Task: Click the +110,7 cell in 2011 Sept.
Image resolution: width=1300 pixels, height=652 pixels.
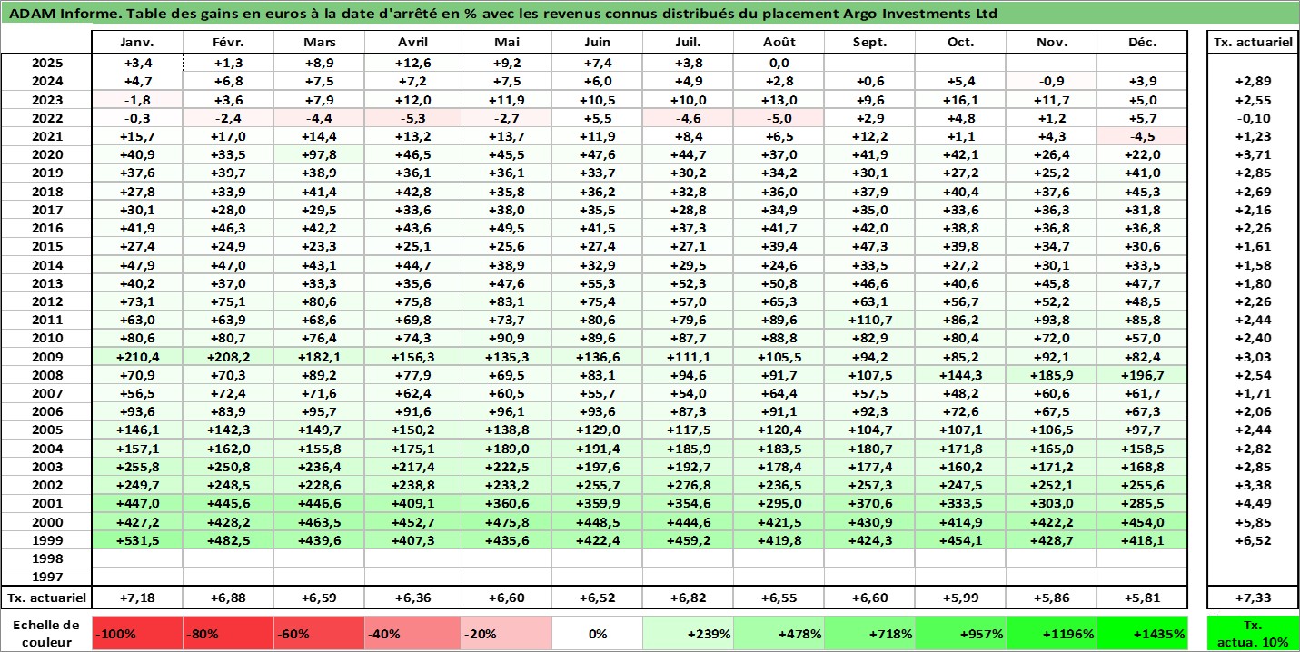Action: [x=869, y=320]
